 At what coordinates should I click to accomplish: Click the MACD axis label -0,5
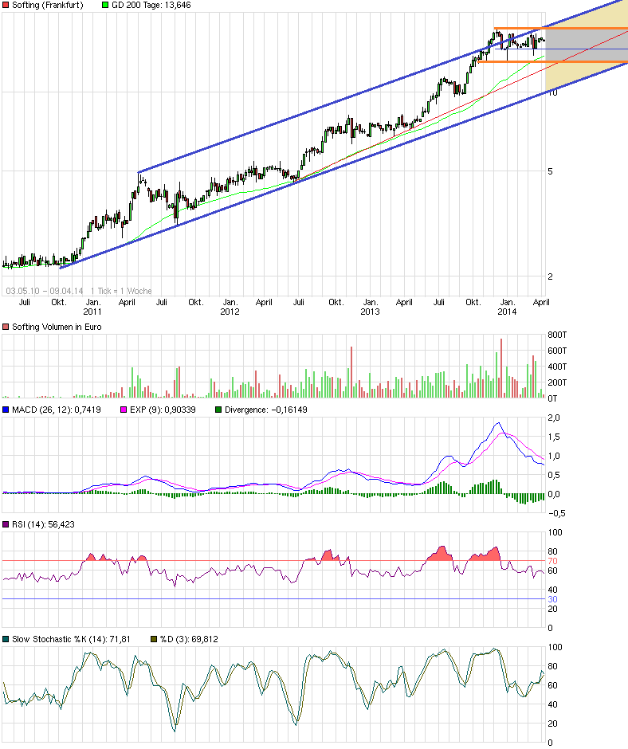557,513
